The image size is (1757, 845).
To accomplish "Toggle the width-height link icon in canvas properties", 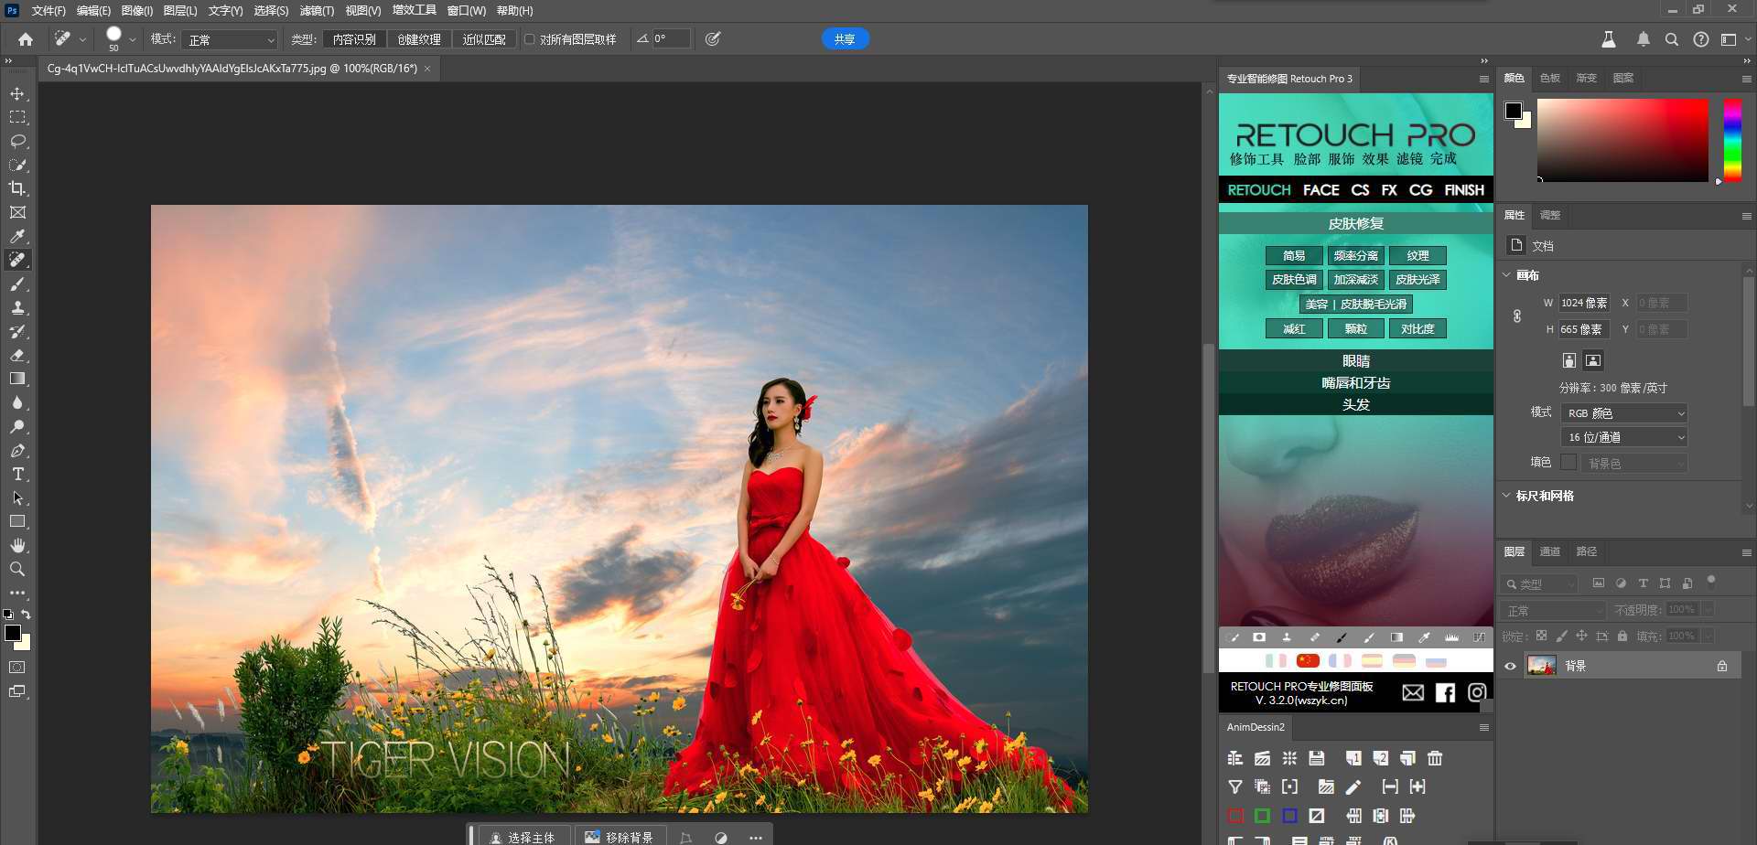I will coord(1516,316).
